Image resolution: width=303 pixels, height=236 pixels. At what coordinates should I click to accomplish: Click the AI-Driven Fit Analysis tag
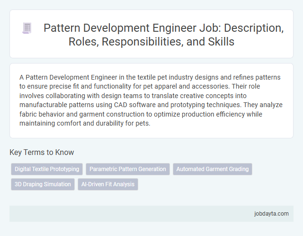pos(108,184)
